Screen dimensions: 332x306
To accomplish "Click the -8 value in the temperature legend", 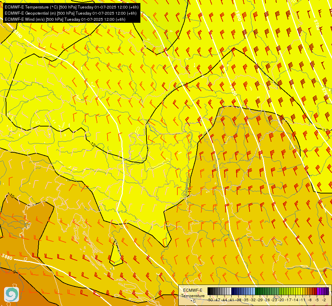I will click(x=310, y=300).
